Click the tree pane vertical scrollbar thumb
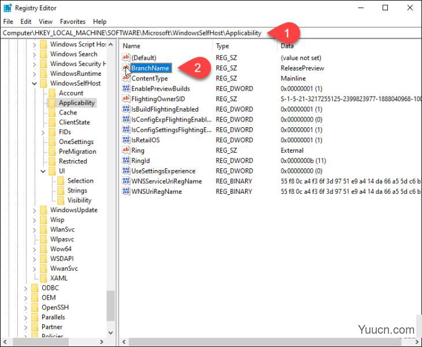This screenshot has height=347, width=422. pos(110,306)
